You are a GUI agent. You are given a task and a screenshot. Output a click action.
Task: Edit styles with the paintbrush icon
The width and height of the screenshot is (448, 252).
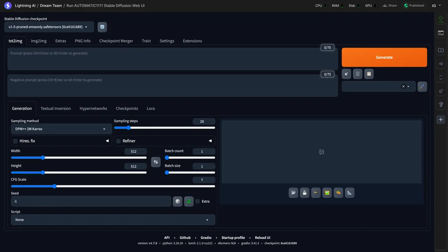click(x=422, y=86)
